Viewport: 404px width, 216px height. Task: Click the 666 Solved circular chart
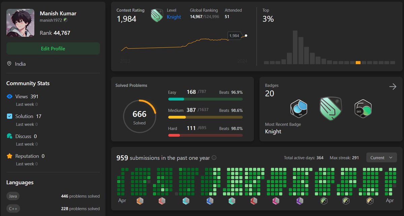(139, 116)
